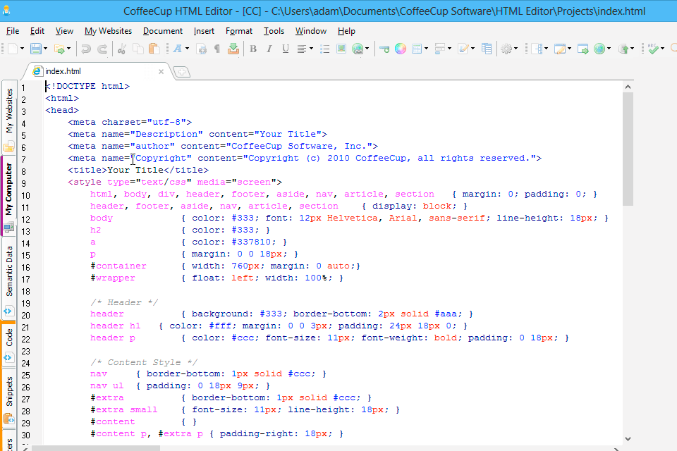
Task: Click the code cleaner document icon
Action: (x=202, y=49)
